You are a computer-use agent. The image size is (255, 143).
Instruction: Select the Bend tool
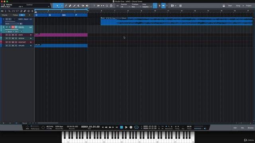pyautogui.click(x=83, y=6)
